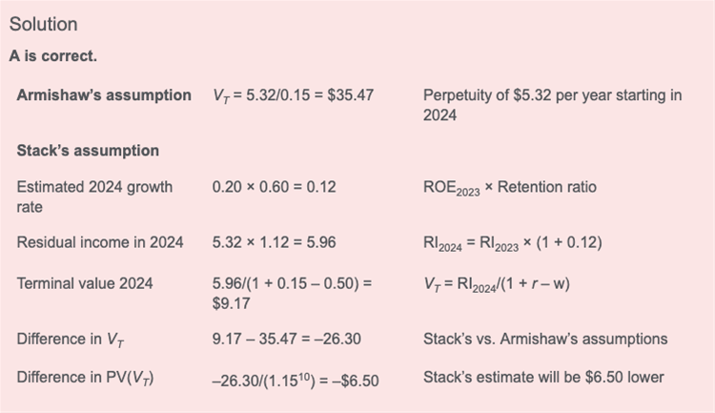Click the calculation 5.32 × 1.12 = 5.96
This screenshot has height=413, width=715.
(274, 242)
